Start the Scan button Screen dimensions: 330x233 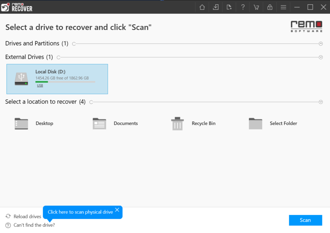[x=305, y=220]
